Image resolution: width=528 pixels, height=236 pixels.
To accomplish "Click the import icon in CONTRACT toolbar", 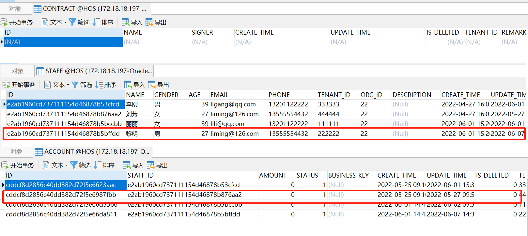I will click(x=125, y=22).
